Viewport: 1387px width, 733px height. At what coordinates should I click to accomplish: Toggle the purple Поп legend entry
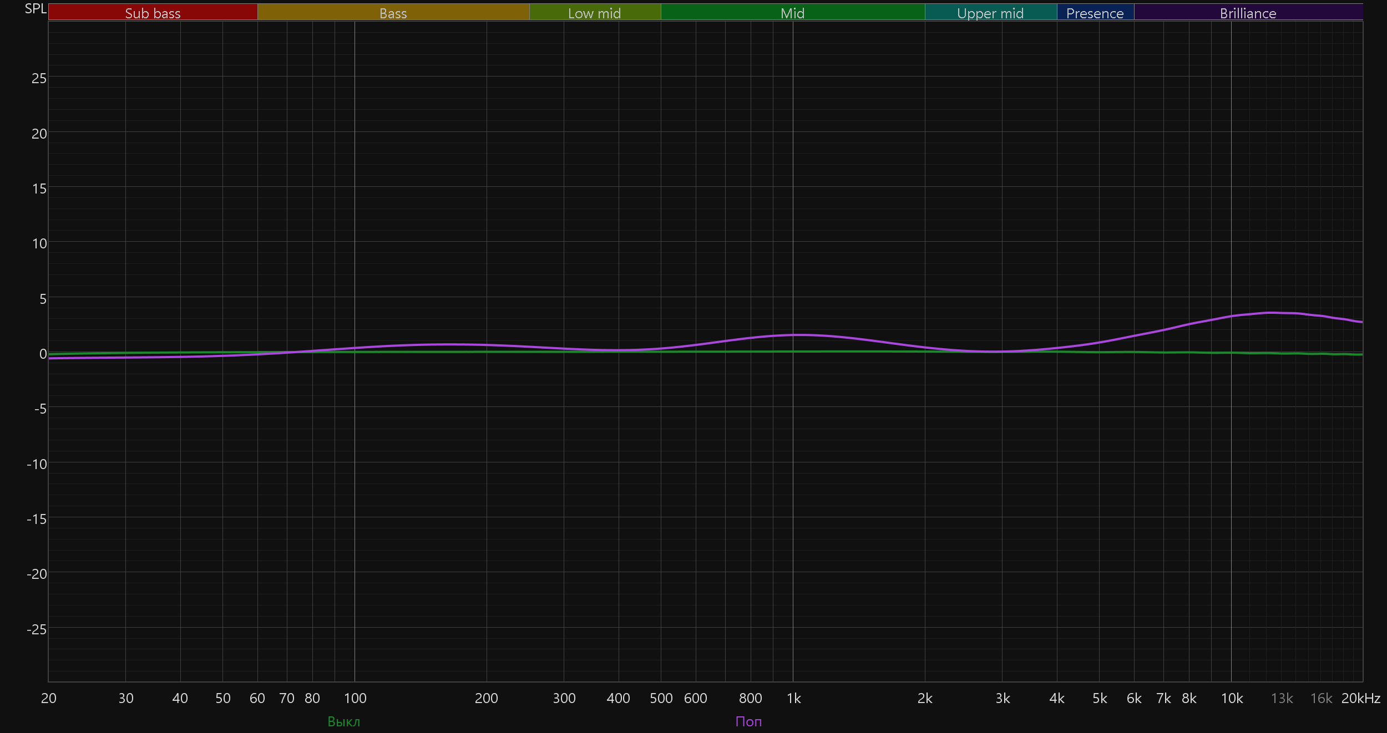click(748, 721)
